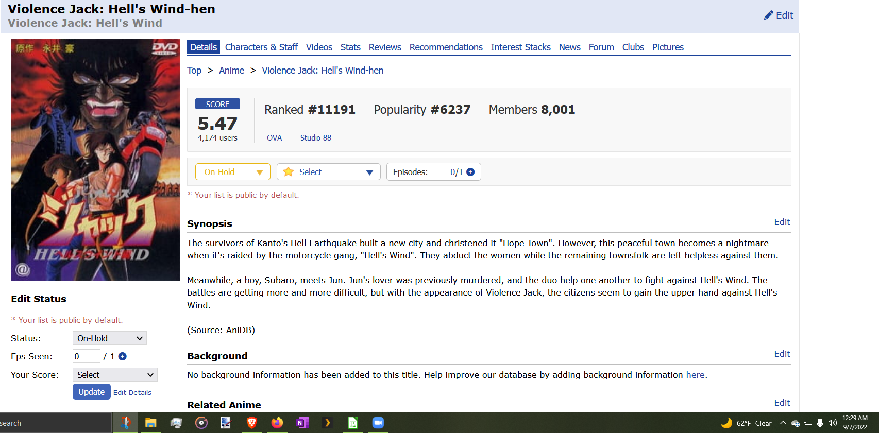
Task: Switch to Brave browser in the taskbar
Action: [251, 423]
